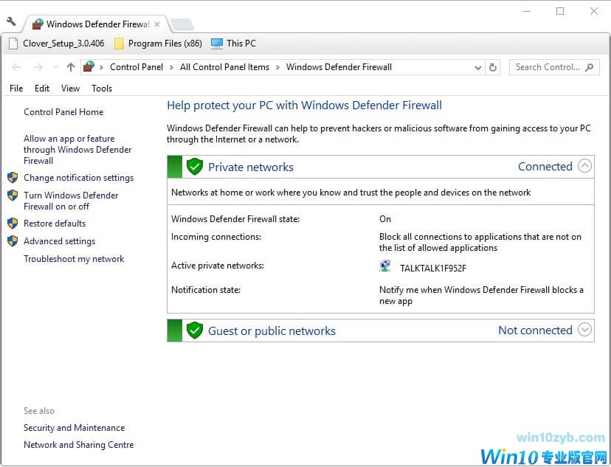Click the TALKTALK1F952F network icon
611x467 pixels.
(x=386, y=267)
